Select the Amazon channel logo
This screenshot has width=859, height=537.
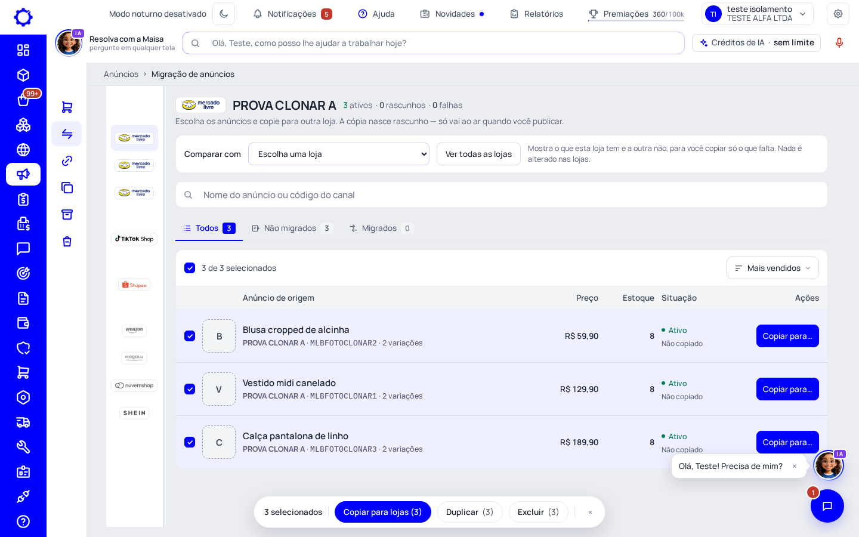[x=134, y=331]
